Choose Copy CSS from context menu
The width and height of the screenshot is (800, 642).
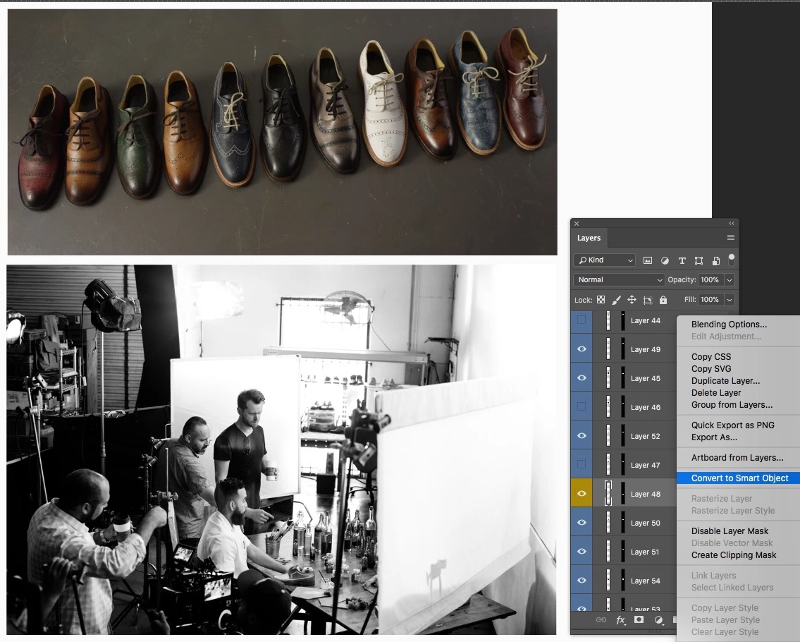710,356
